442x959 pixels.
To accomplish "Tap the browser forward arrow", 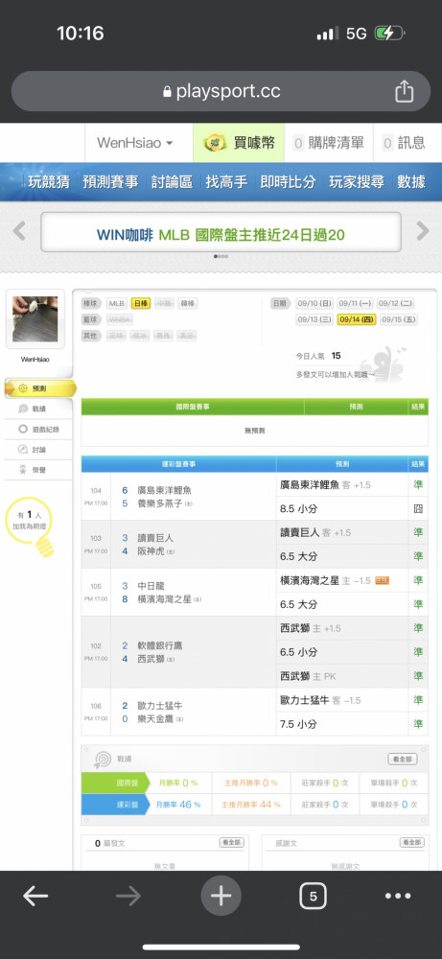I will tap(128, 896).
